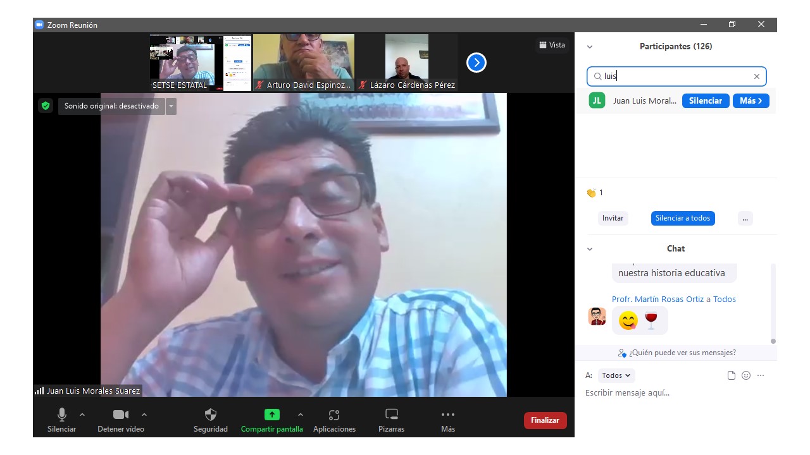The width and height of the screenshot is (810, 455).
Task: Open share options arrow beside Compartir pantalla
Action: (x=301, y=415)
